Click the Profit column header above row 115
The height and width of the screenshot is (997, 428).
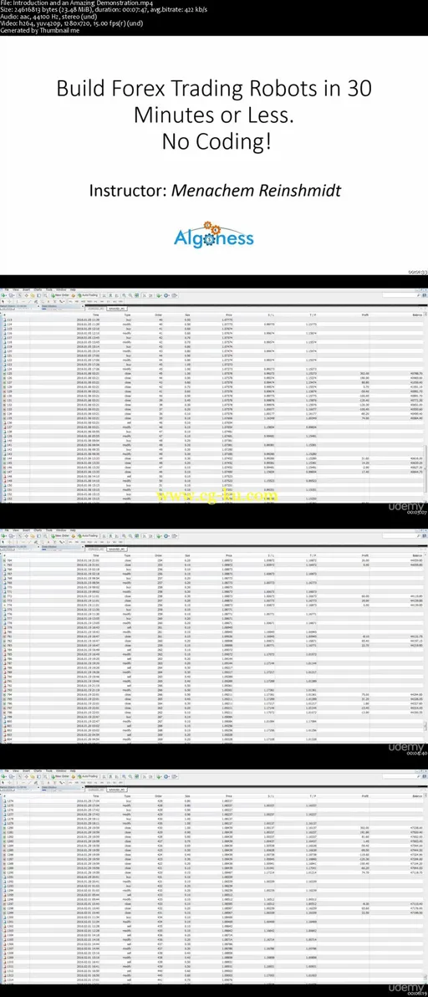pos(364,314)
